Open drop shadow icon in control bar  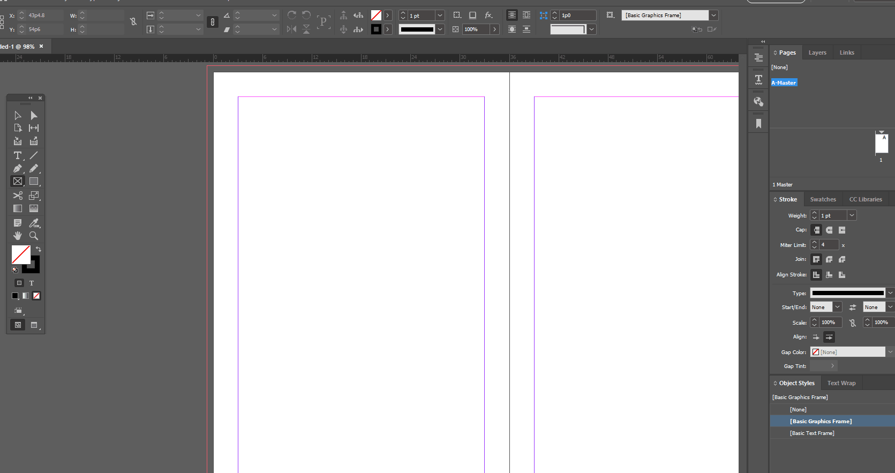(x=472, y=15)
